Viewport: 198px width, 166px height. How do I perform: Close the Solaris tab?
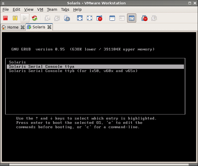click(49, 27)
